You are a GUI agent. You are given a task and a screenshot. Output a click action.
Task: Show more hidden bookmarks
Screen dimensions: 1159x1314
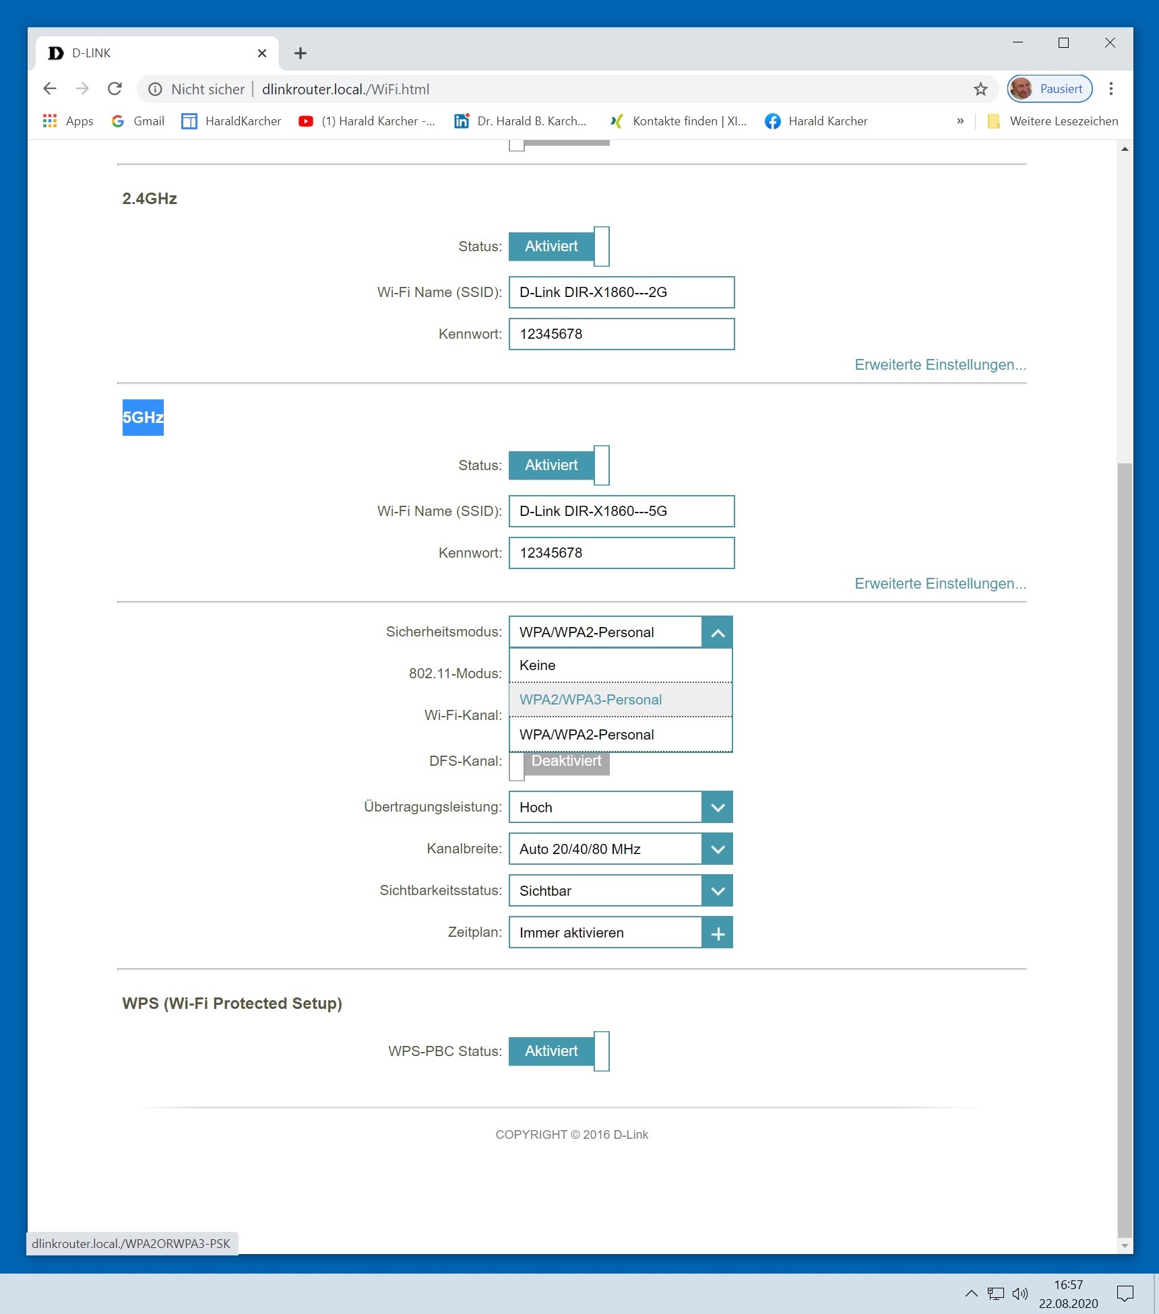[960, 121]
